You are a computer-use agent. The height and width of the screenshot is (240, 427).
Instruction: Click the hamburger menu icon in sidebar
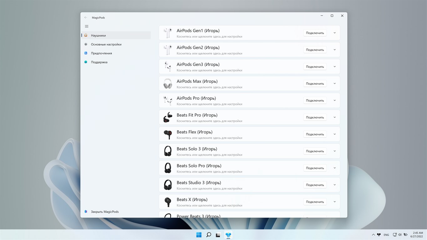[x=87, y=26]
